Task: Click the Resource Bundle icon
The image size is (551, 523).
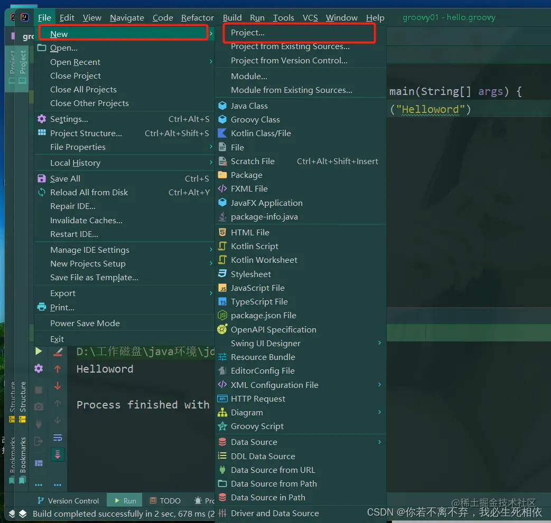Action: click(x=222, y=357)
